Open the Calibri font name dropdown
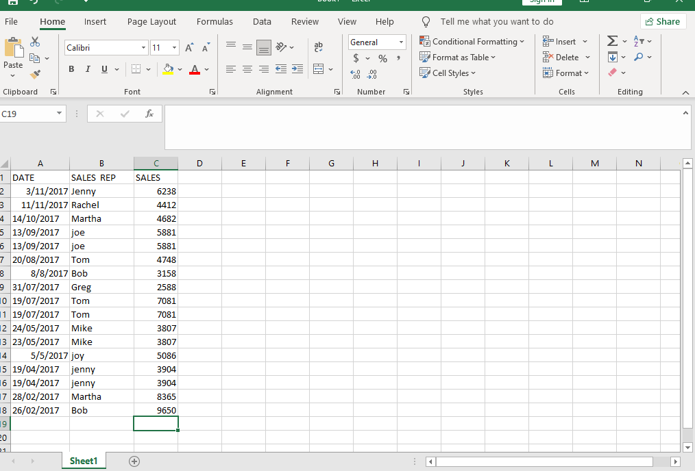This screenshot has width=695, height=471. click(x=144, y=48)
